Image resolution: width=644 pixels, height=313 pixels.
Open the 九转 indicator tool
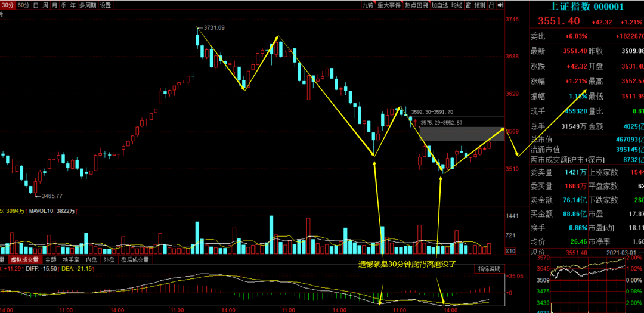pos(368,5)
